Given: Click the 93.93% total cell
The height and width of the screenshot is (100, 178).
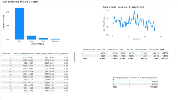Looking at the screenshot, I should coord(165,53).
